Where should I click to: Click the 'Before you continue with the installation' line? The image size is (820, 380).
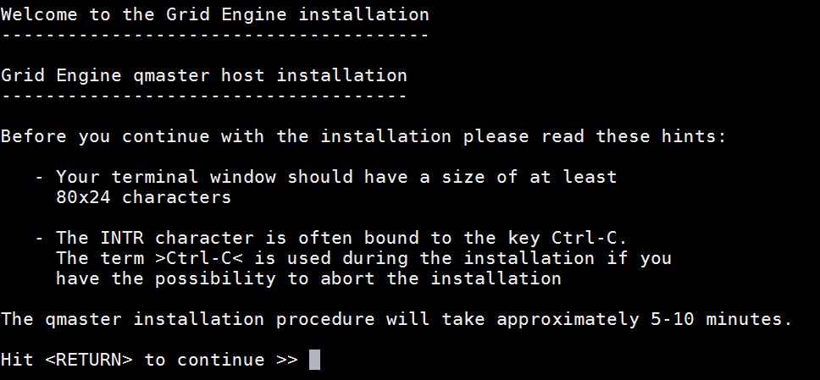(226, 136)
